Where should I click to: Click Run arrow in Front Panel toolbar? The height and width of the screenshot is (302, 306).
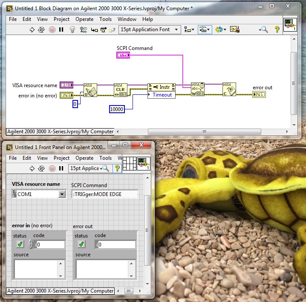32,168
